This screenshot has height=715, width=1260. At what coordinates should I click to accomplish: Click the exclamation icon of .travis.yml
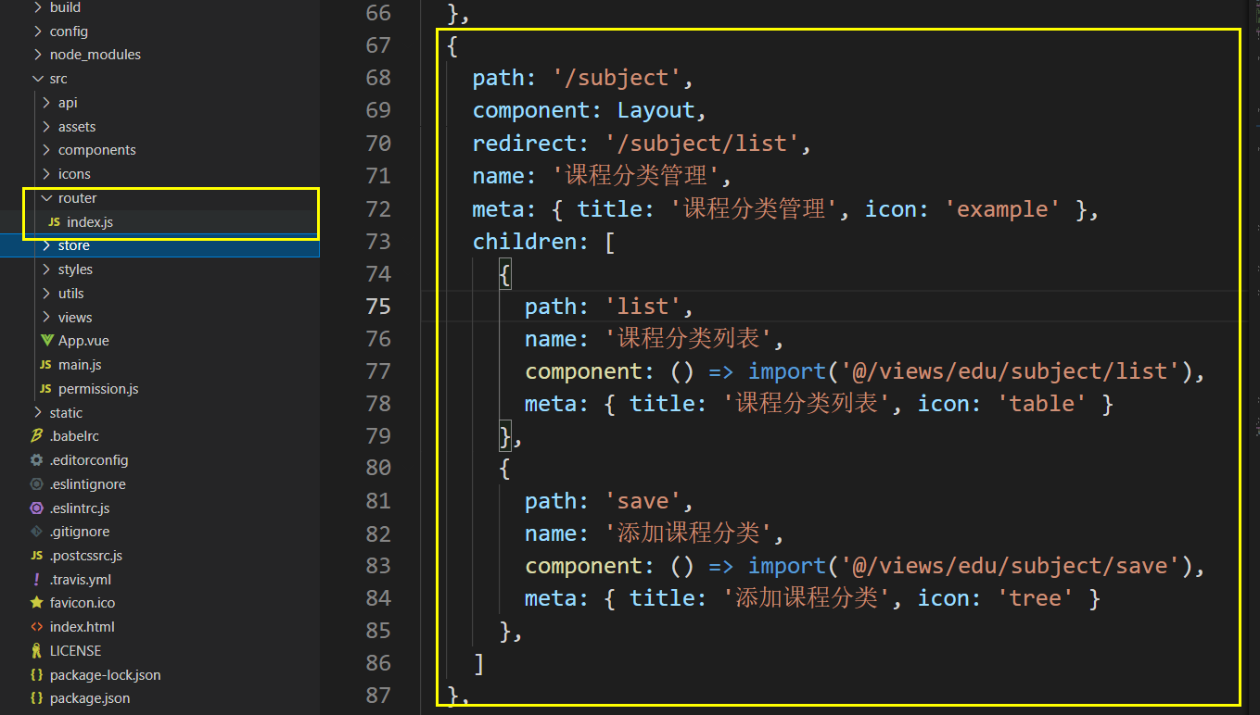click(37, 580)
